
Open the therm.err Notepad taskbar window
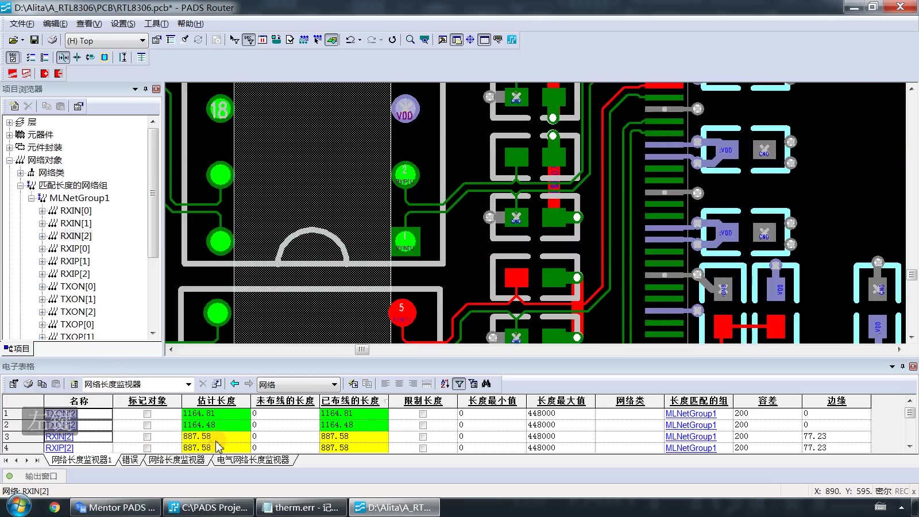tap(302, 508)
